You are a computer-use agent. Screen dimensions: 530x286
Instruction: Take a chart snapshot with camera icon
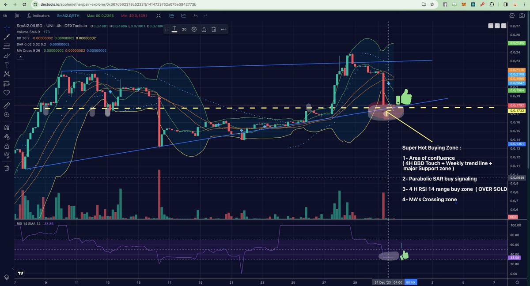522,15
